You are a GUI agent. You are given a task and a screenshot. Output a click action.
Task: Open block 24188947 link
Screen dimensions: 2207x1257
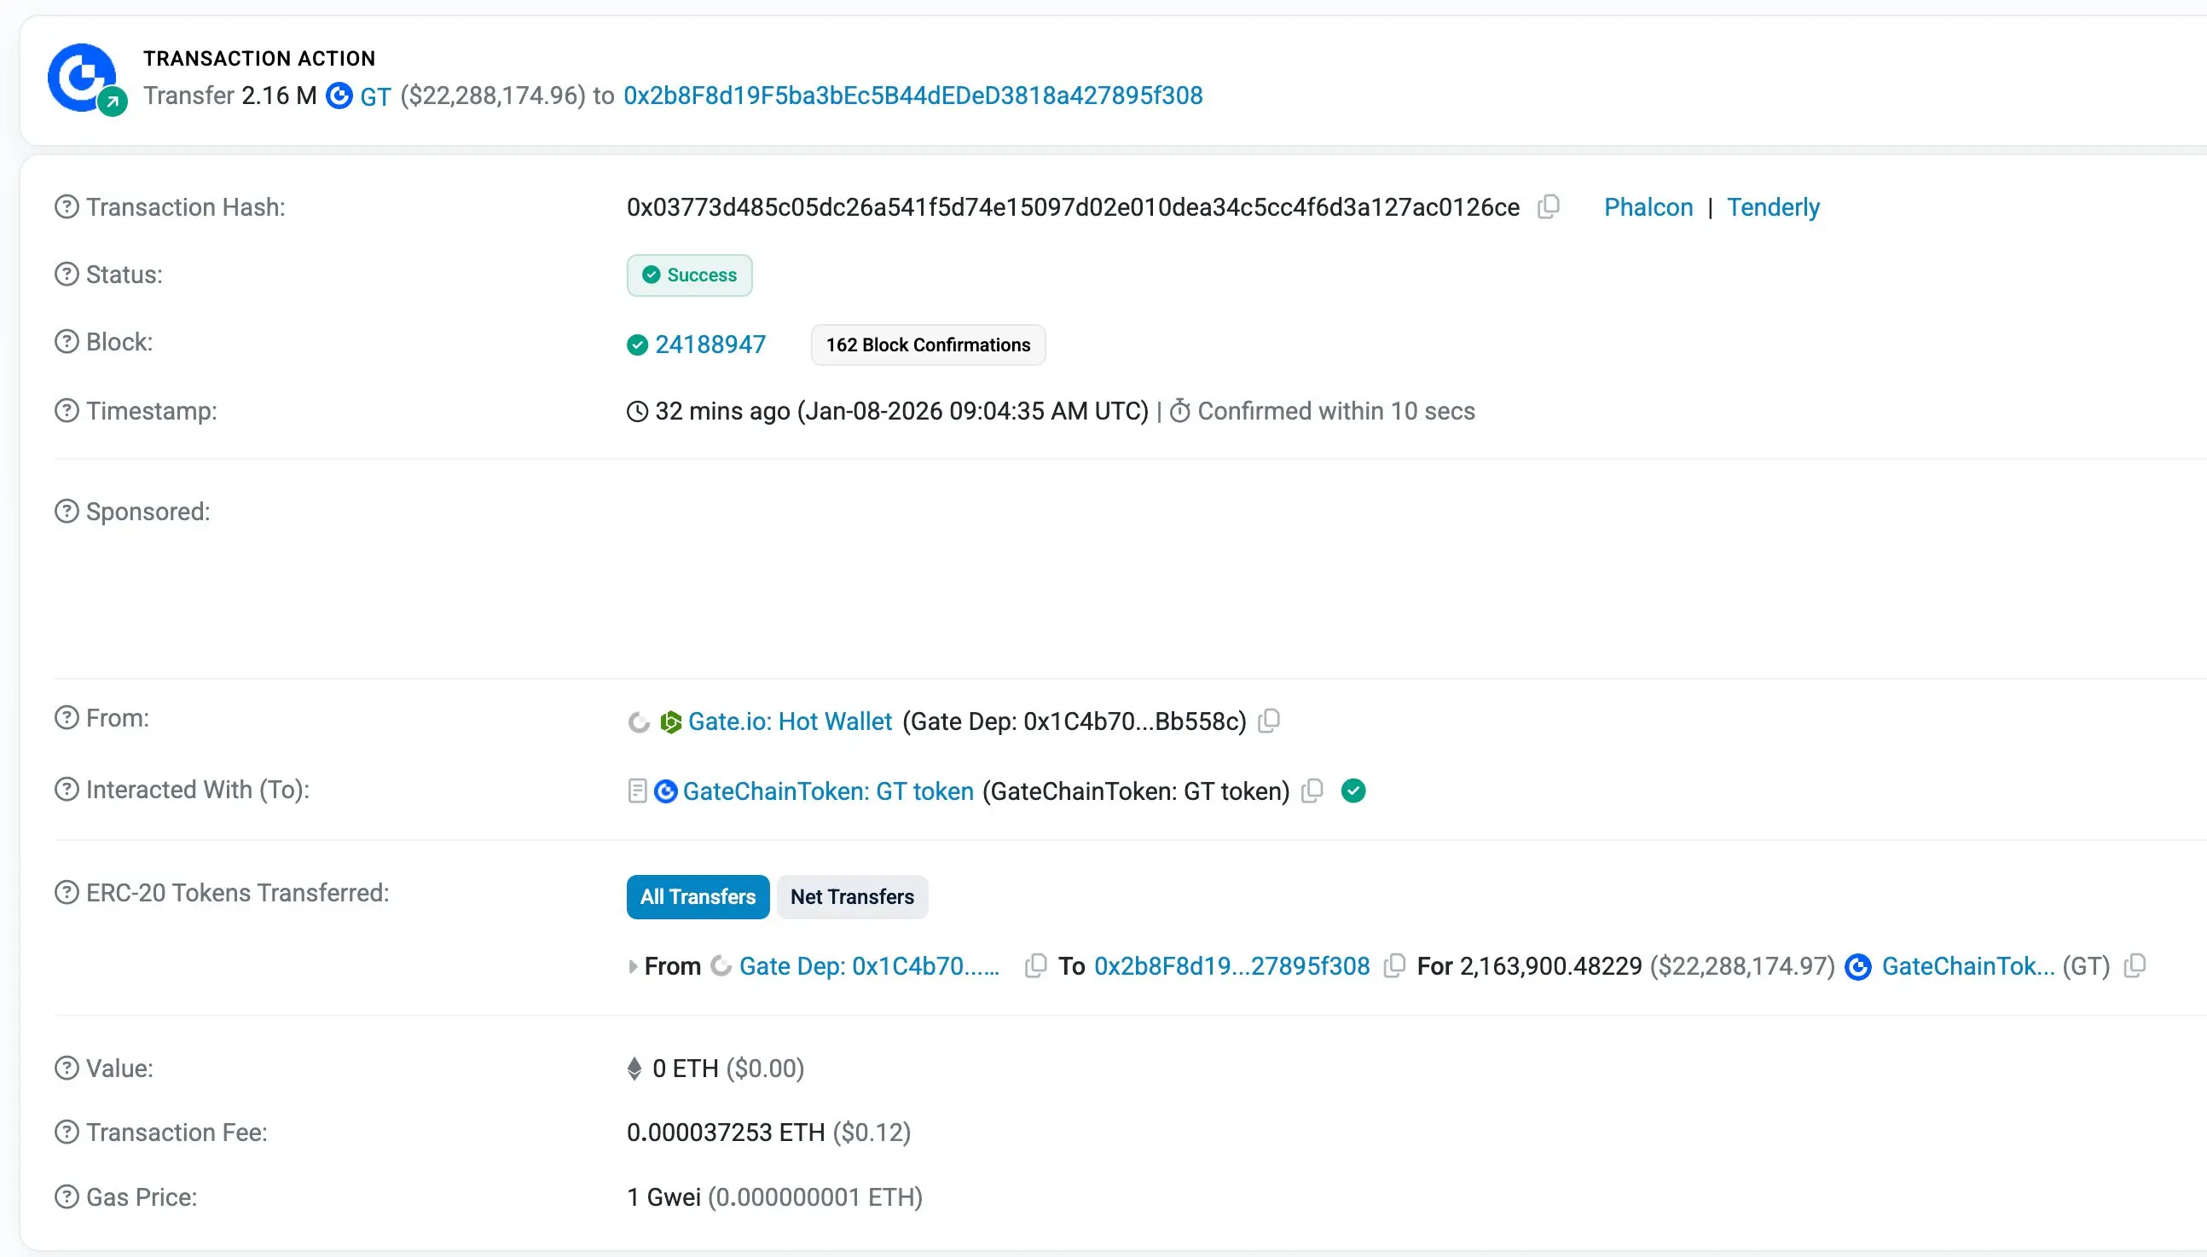[x=710, y=345]
